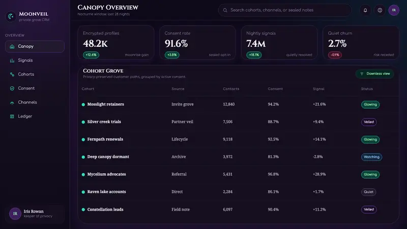
Task: Select the Referral source cell
Action: pos(179,174)
